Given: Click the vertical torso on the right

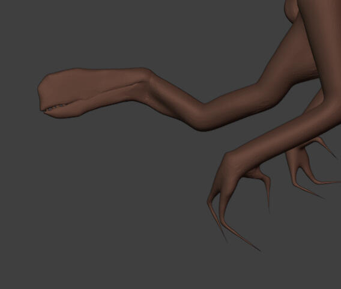Looking at the screenshot, I should tap(322, 55).
